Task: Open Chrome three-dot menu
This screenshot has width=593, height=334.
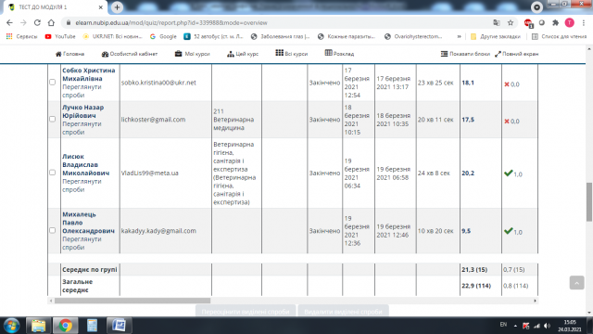Action: point(584,22)
